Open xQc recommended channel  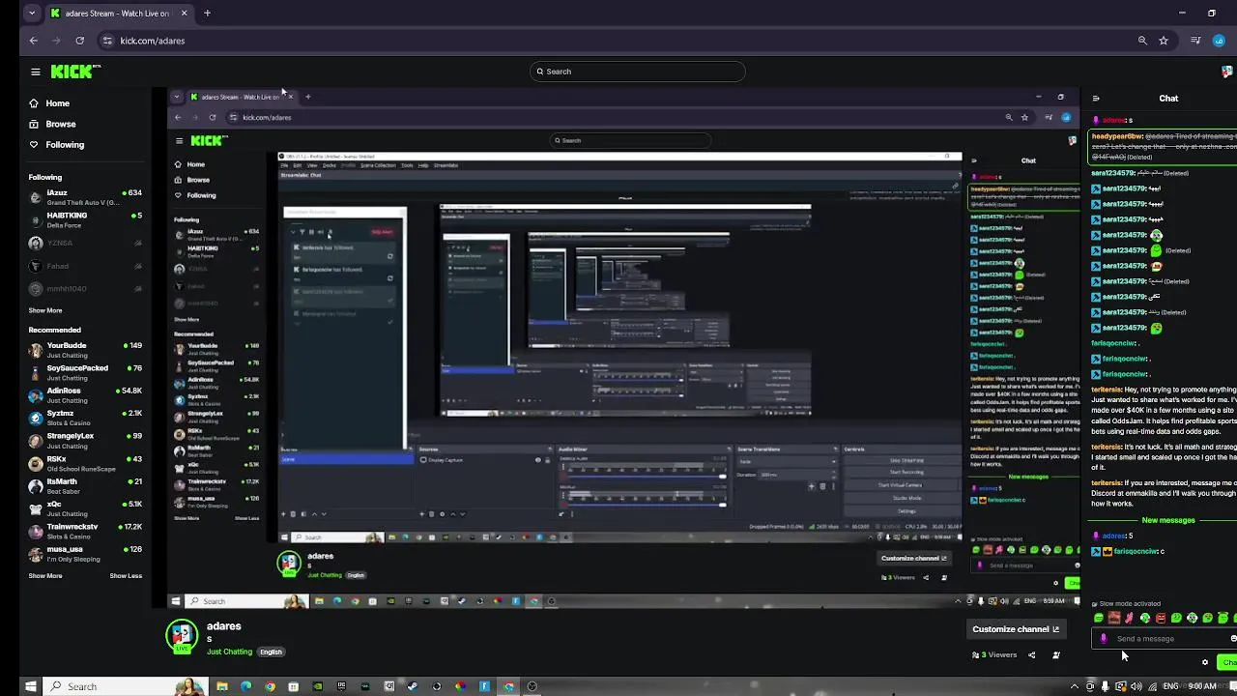point(85,508)
